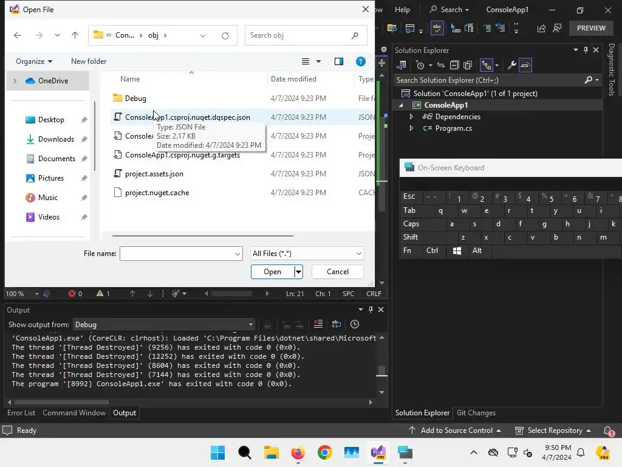
Task: Open Documents in the navigation pane
Action: pos(56,159)
